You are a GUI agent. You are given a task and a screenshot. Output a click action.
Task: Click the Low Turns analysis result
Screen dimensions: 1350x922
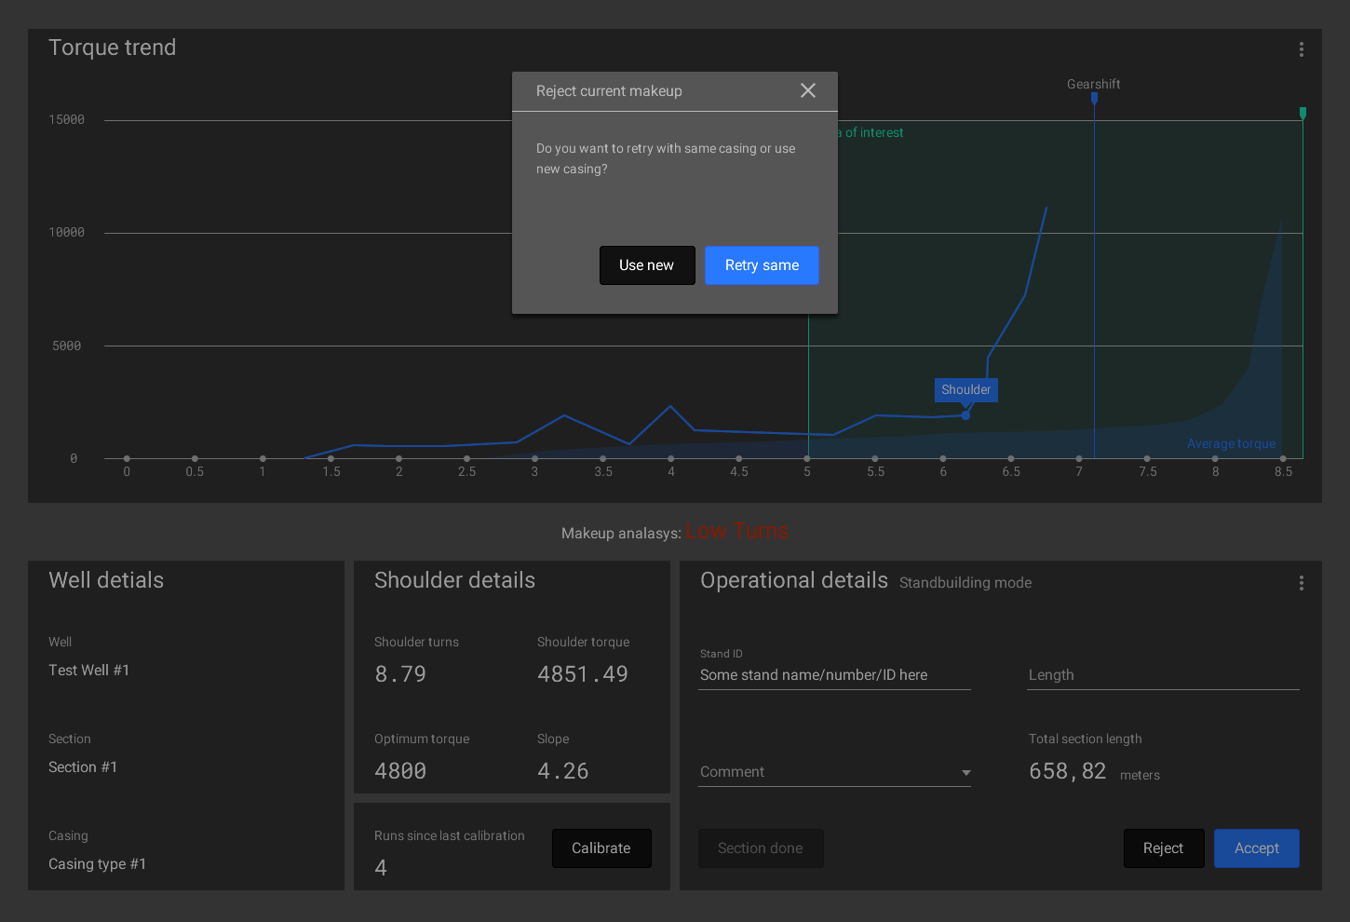[737, 531]
